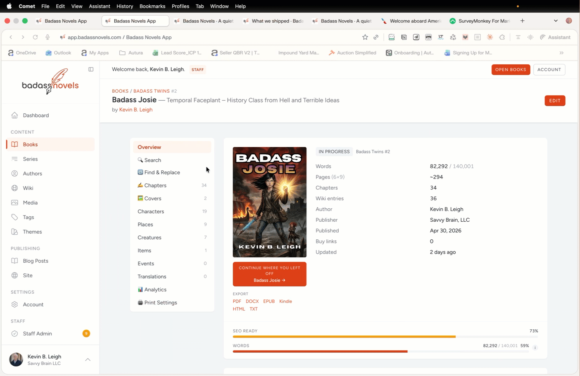This screenshot has height=376, width=580.
Task: Open the Bookmarks menu in menu bar
Action: click(x=152, y=6)
